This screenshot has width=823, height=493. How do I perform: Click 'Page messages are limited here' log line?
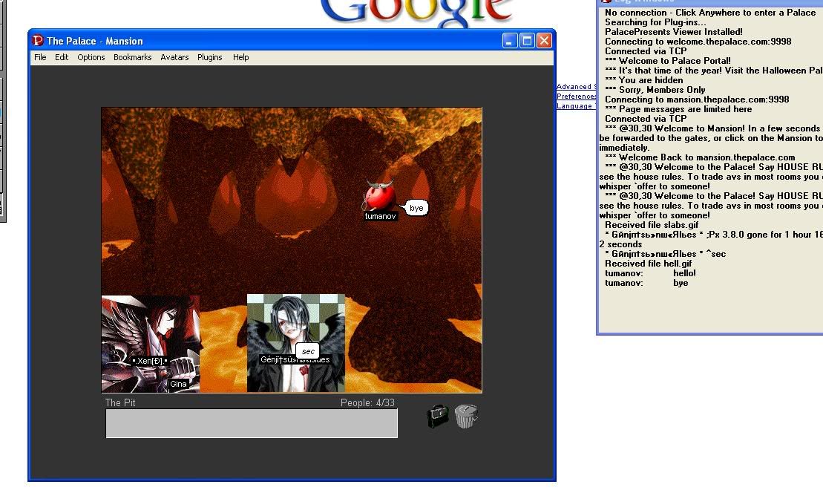tap(679, 109)
